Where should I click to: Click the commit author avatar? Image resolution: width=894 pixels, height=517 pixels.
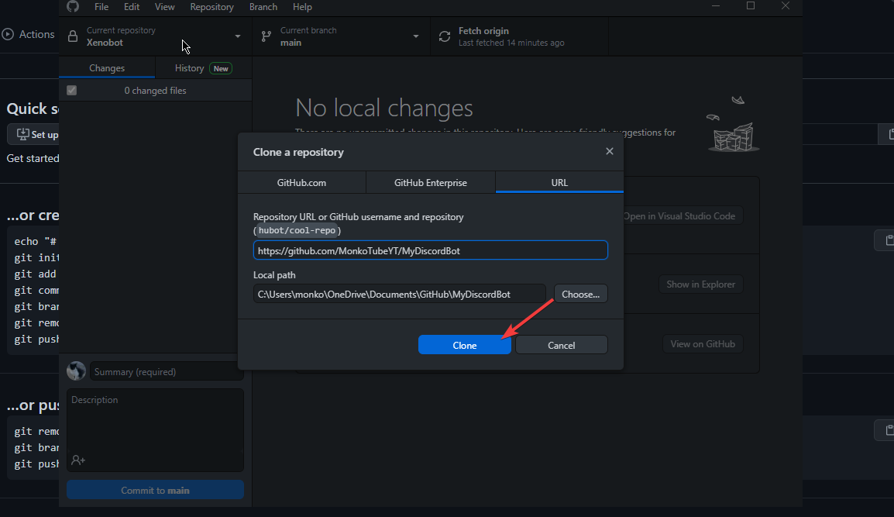pyautogui.click(x=76, y=371)
